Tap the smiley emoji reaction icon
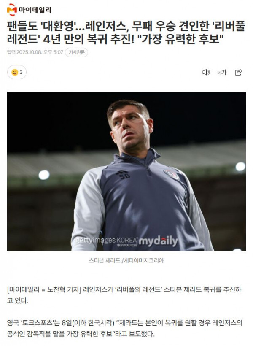253x346 pixels. point(15,72)
